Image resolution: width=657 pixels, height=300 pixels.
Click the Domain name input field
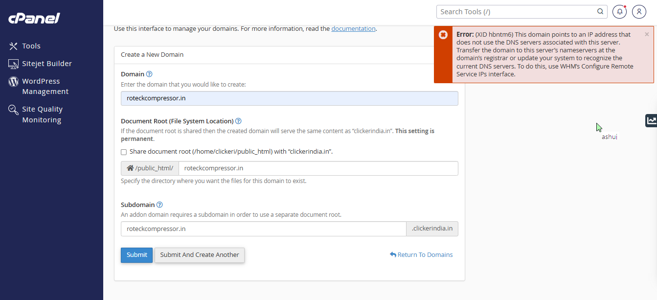[x=289, y=98]
